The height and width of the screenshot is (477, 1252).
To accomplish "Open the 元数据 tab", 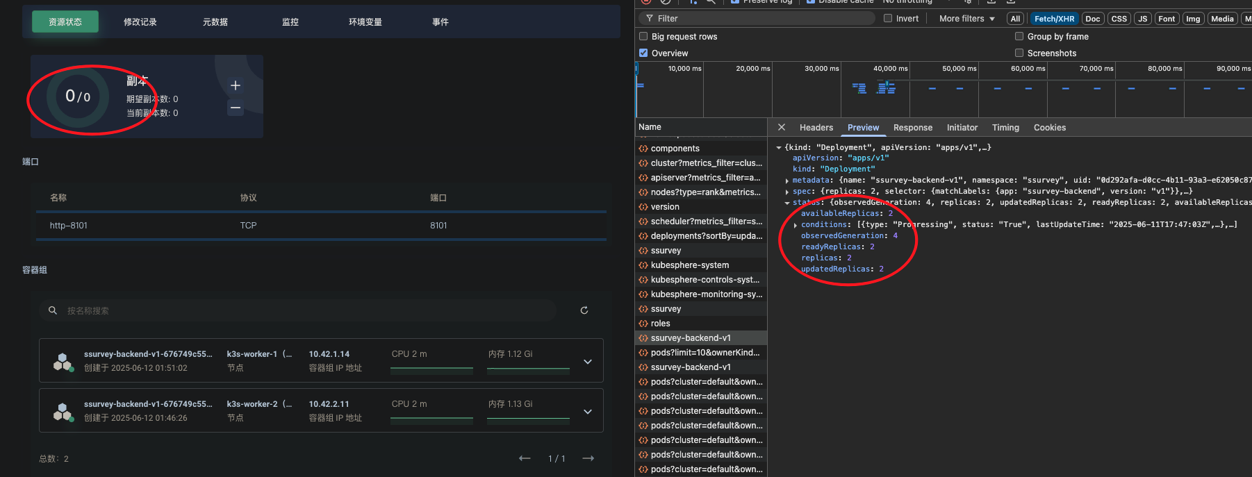I will coord(215,22).
